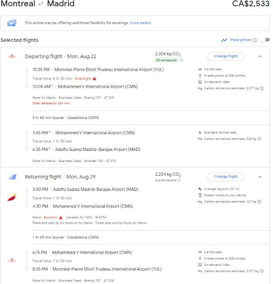
Task: Click info icon for 228 kg emissions estimate
Action: pos(259,139)
